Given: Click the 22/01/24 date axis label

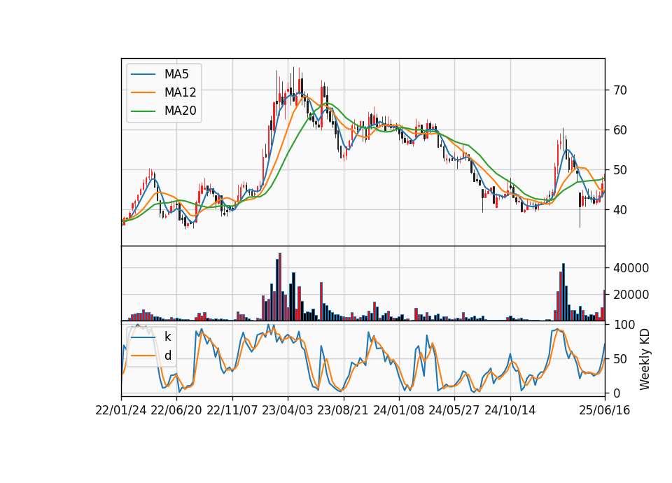Looking at the screenshot, I should pos(121,410).
